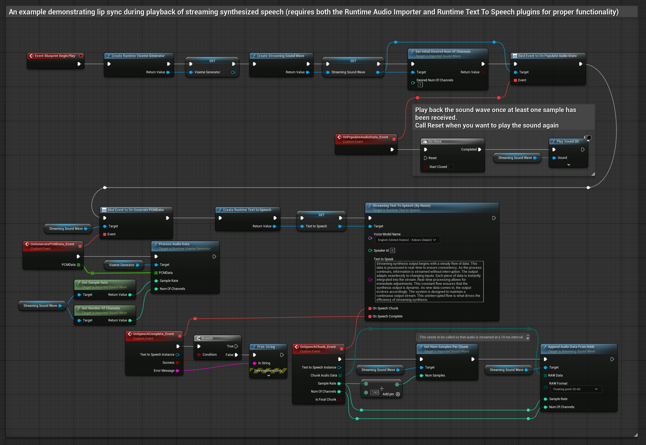Click the On Speech Complete delegate pin
Viewport: 646px width, 445px height.
point(370,316)
